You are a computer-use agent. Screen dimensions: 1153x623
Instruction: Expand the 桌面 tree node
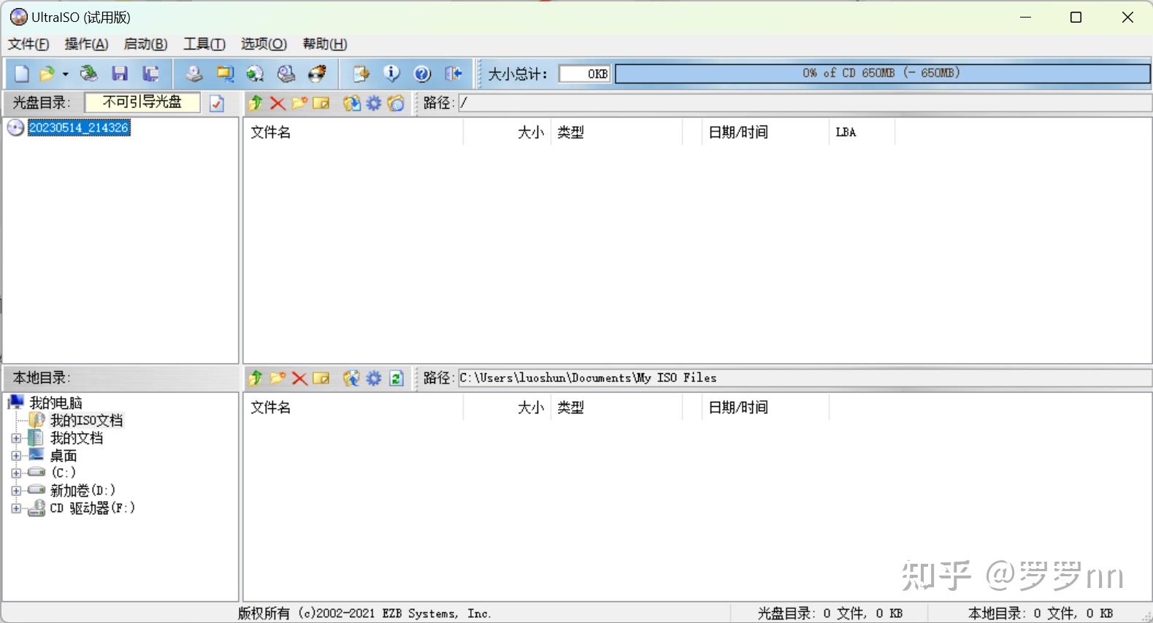tap(16, 456)
